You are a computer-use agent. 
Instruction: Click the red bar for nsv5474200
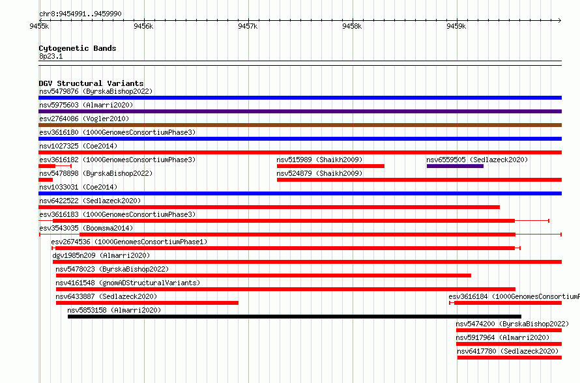(x=509, y=330)
